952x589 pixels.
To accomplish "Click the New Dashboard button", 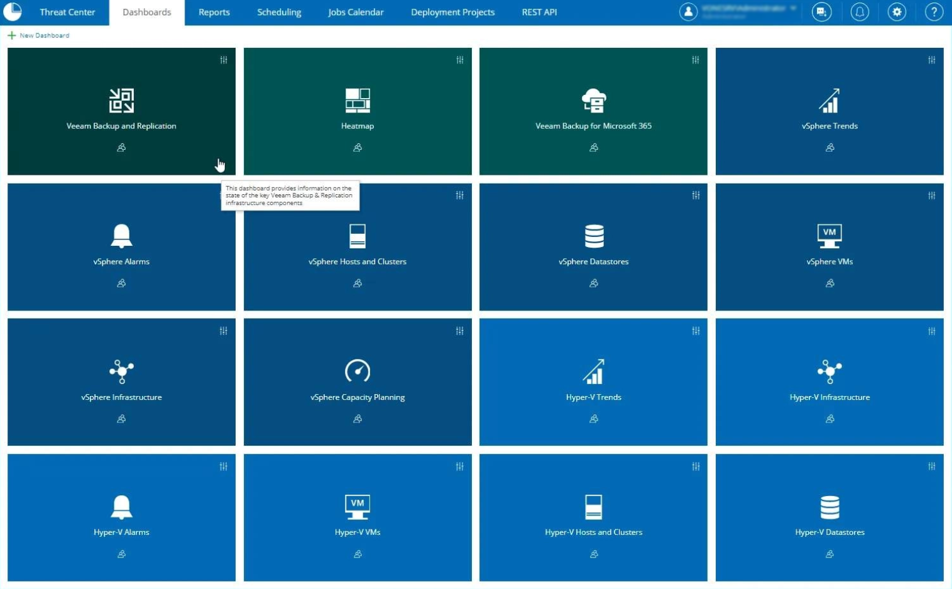I will 39,35.
